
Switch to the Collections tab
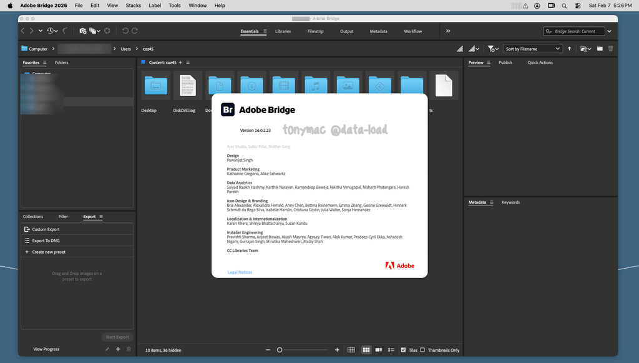click(x=32, y=217)
